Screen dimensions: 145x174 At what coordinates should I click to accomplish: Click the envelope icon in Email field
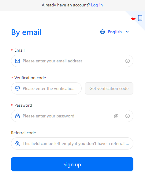coord(17,61)
